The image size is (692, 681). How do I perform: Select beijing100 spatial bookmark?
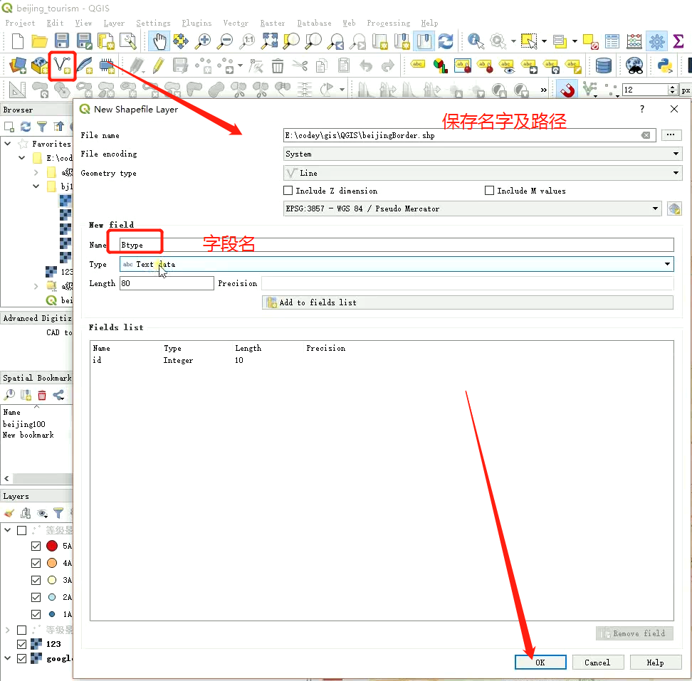(24, 424)
